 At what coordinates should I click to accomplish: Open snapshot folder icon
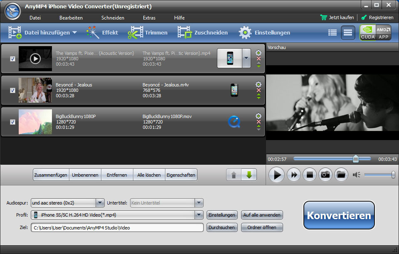[341, 175]
